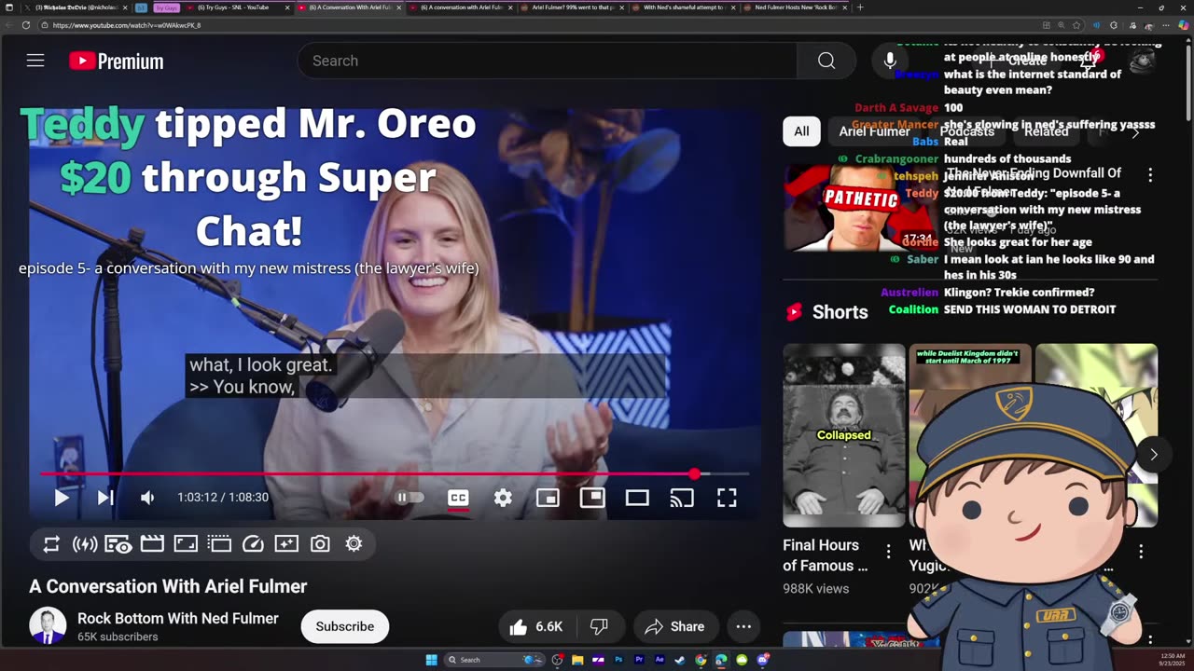Show next Shorts with the arrow
The width and height of the screenshot is (1194, 671).
[x=1153, y=455]
